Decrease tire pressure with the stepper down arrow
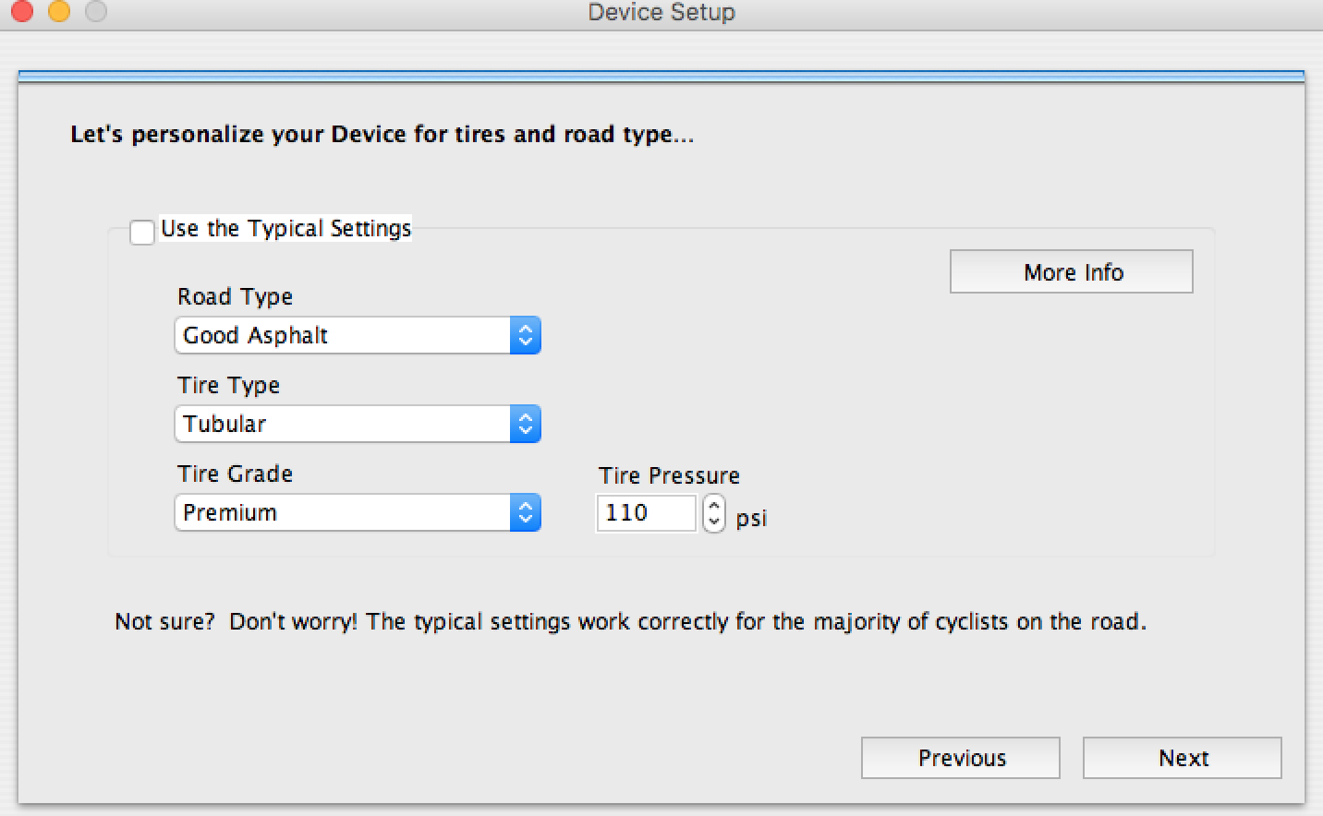 [x=714, y=522]
